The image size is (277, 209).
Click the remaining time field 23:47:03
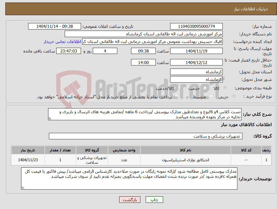(69, 51)
